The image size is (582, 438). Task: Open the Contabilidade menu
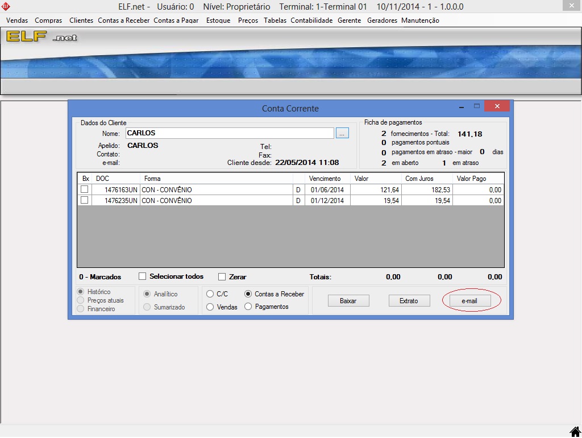coord(311,20)
